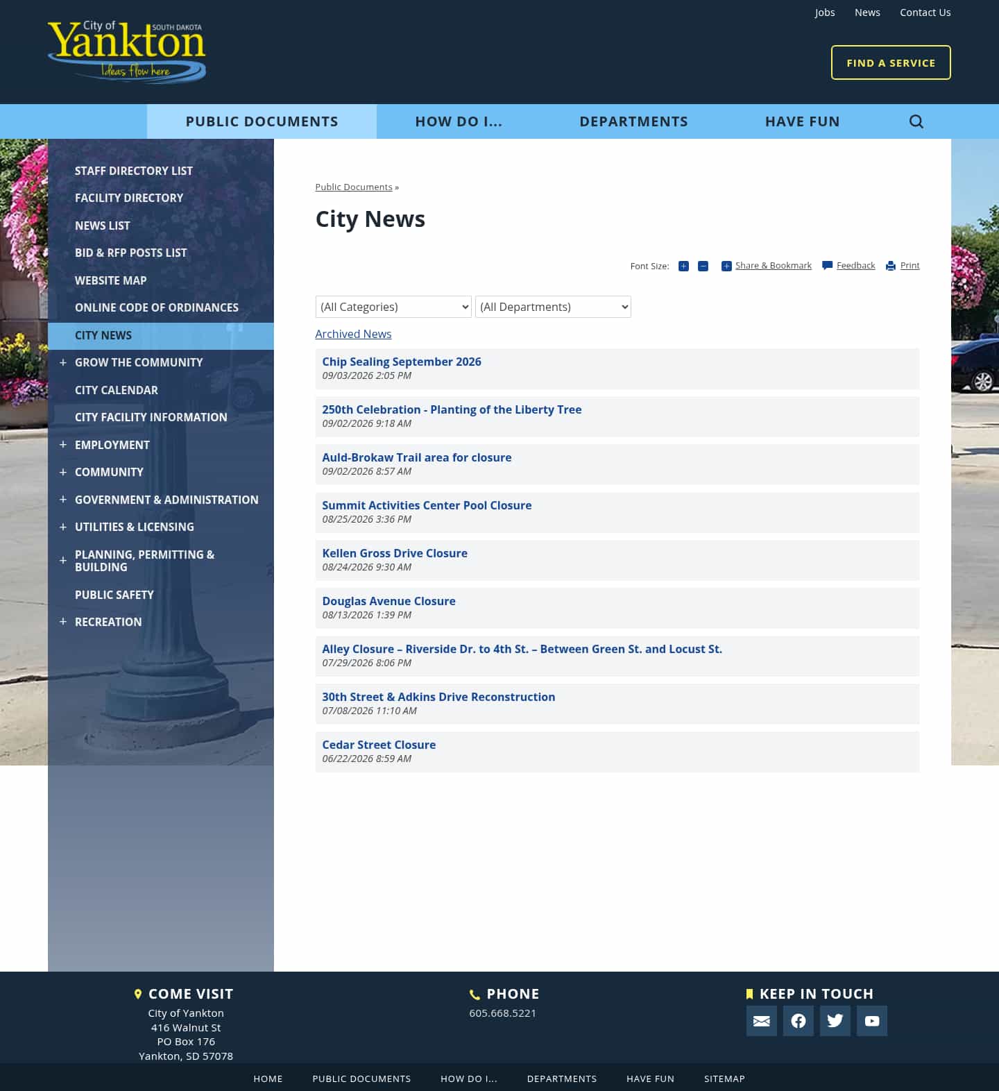Open the Jobs link at top
Image resolution: width=999 pixels, height=1091 pixels.
(825, 12)
